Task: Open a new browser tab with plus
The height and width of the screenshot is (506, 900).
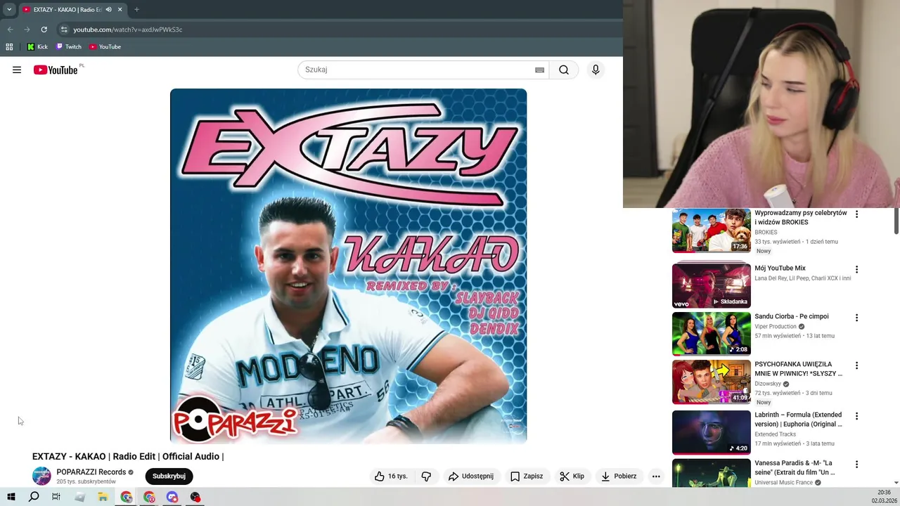Action: point(136,10)
